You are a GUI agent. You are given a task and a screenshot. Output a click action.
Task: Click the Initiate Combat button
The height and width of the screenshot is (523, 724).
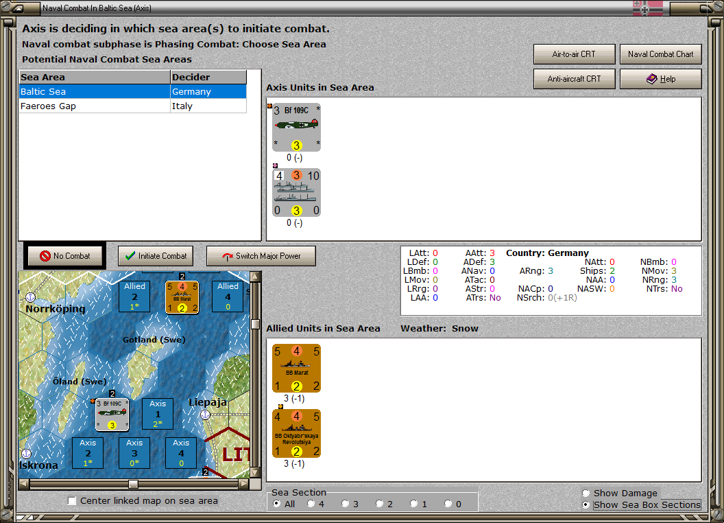[x=156, y=256]
